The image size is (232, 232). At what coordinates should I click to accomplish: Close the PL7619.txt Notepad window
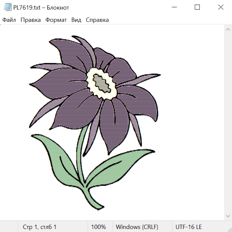pyautogui.click(x=221, y=7)
